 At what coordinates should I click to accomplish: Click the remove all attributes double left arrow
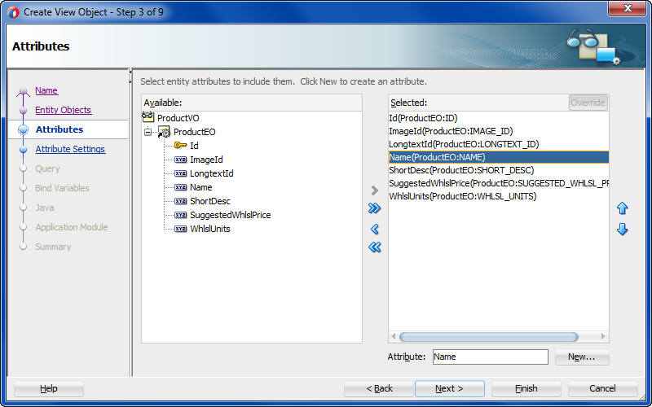coord(375,247)
